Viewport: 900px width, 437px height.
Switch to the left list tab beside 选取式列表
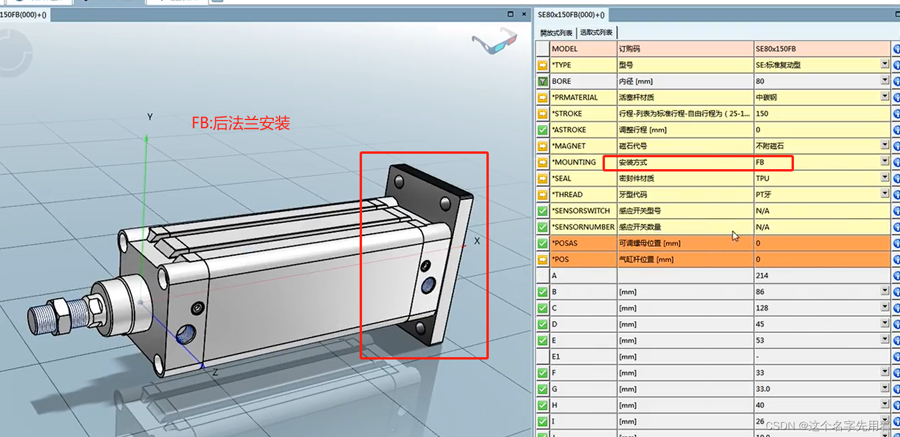(x=556, y=33)
